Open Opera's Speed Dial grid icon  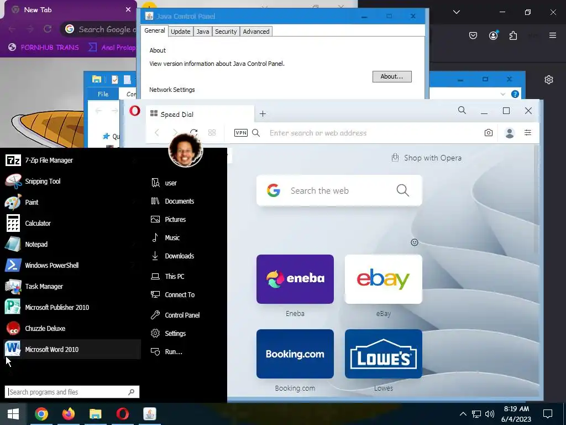click(212, 133)
